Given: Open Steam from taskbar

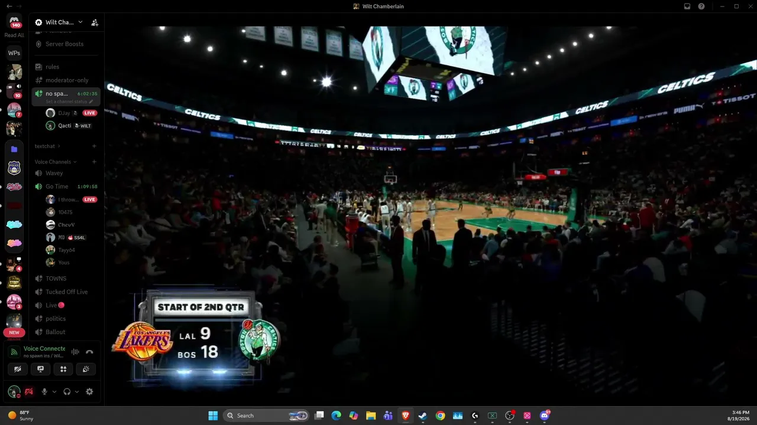Looking at the screenshot, I should coord(423,416).
